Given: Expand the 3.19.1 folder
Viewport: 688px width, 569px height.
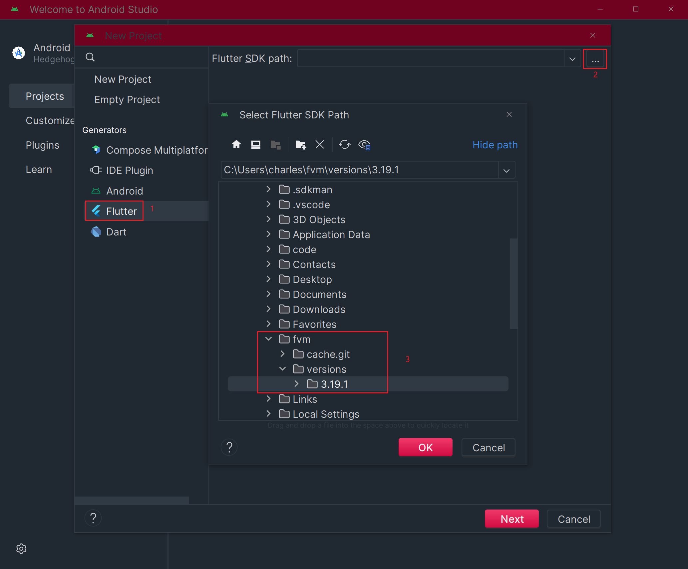Looking at the screenshot, I should point(296,384).
